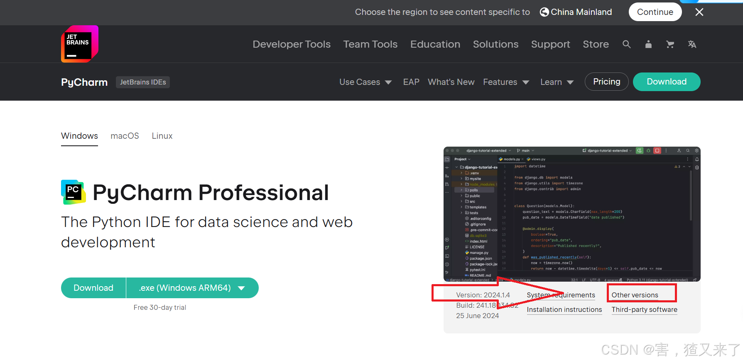The width and height of the screenshot is (743, 362).
Task: Open the Installation instructions link
Action: 564,309
